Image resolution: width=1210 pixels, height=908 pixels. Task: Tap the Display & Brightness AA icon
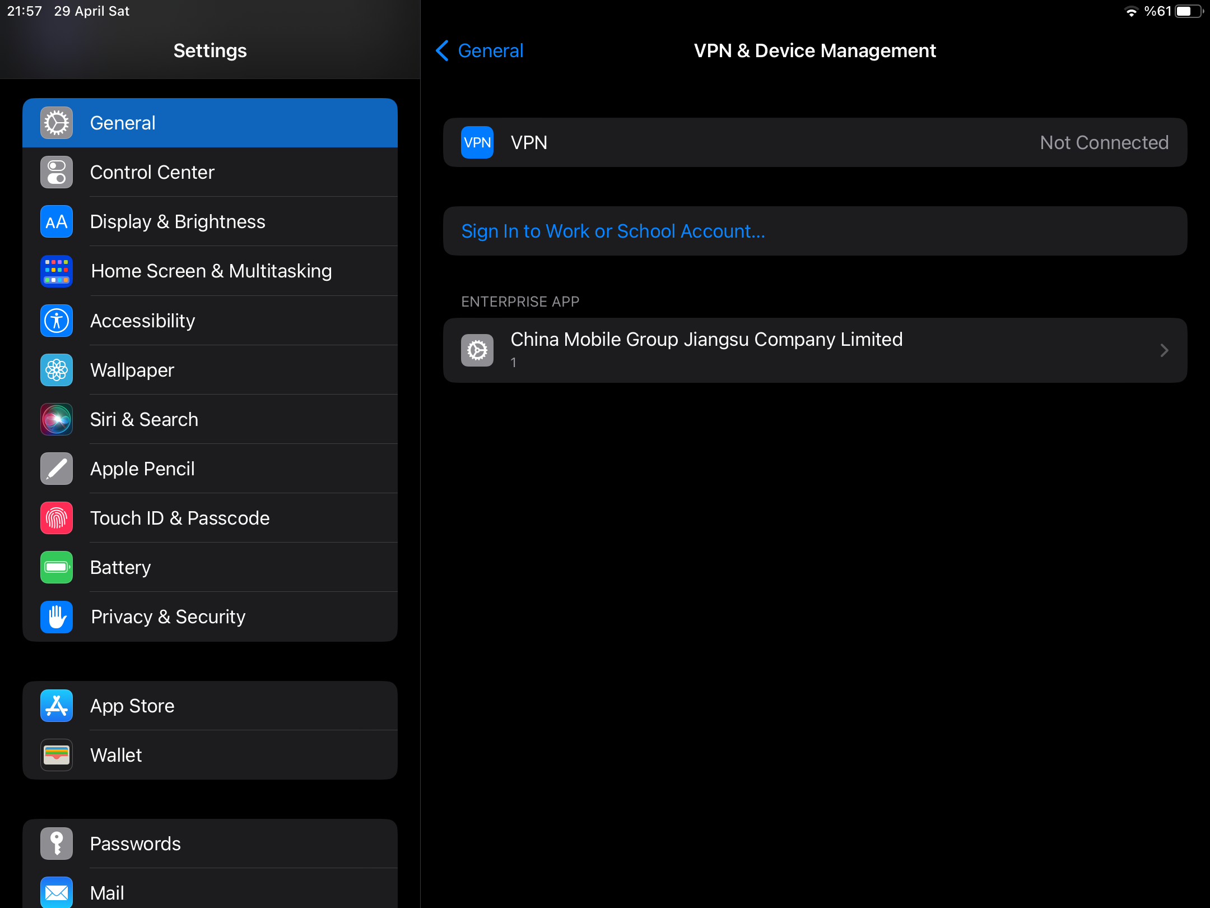[57, 221]
